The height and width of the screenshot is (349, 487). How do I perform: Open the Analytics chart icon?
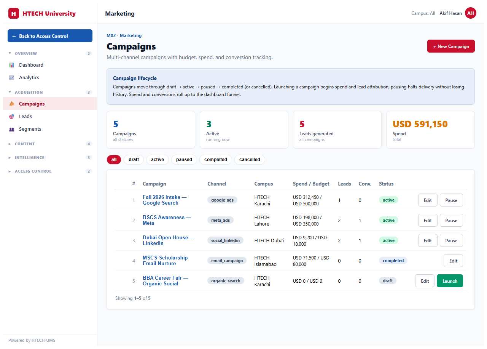click(x=12, y=78)
